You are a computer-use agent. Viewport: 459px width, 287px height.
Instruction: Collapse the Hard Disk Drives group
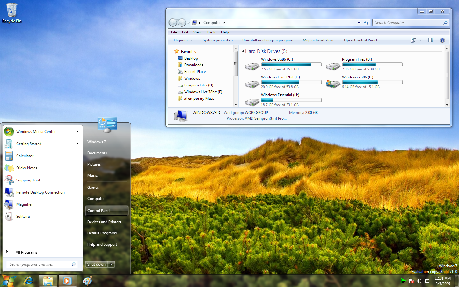243,51
